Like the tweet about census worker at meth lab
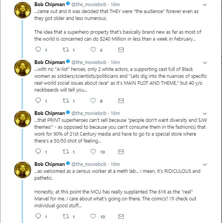This screenshot has width=222, height=223. [93, 216]
